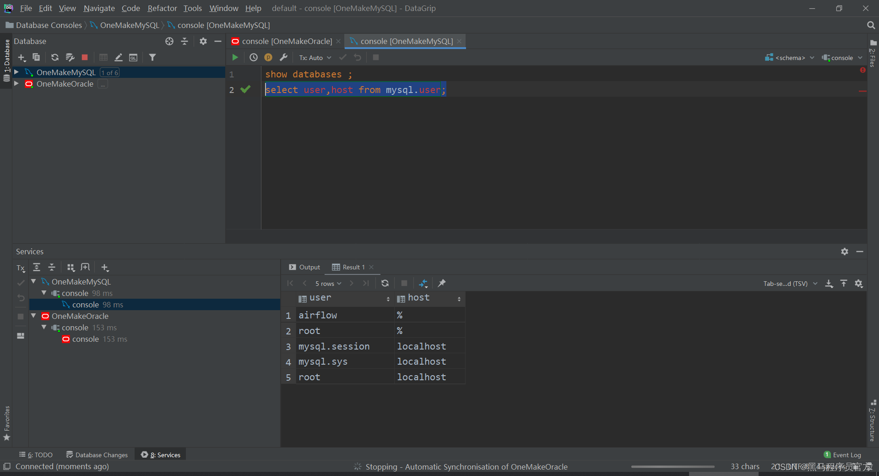Toggle the 2: Files side tab

(x=873, y=53)
